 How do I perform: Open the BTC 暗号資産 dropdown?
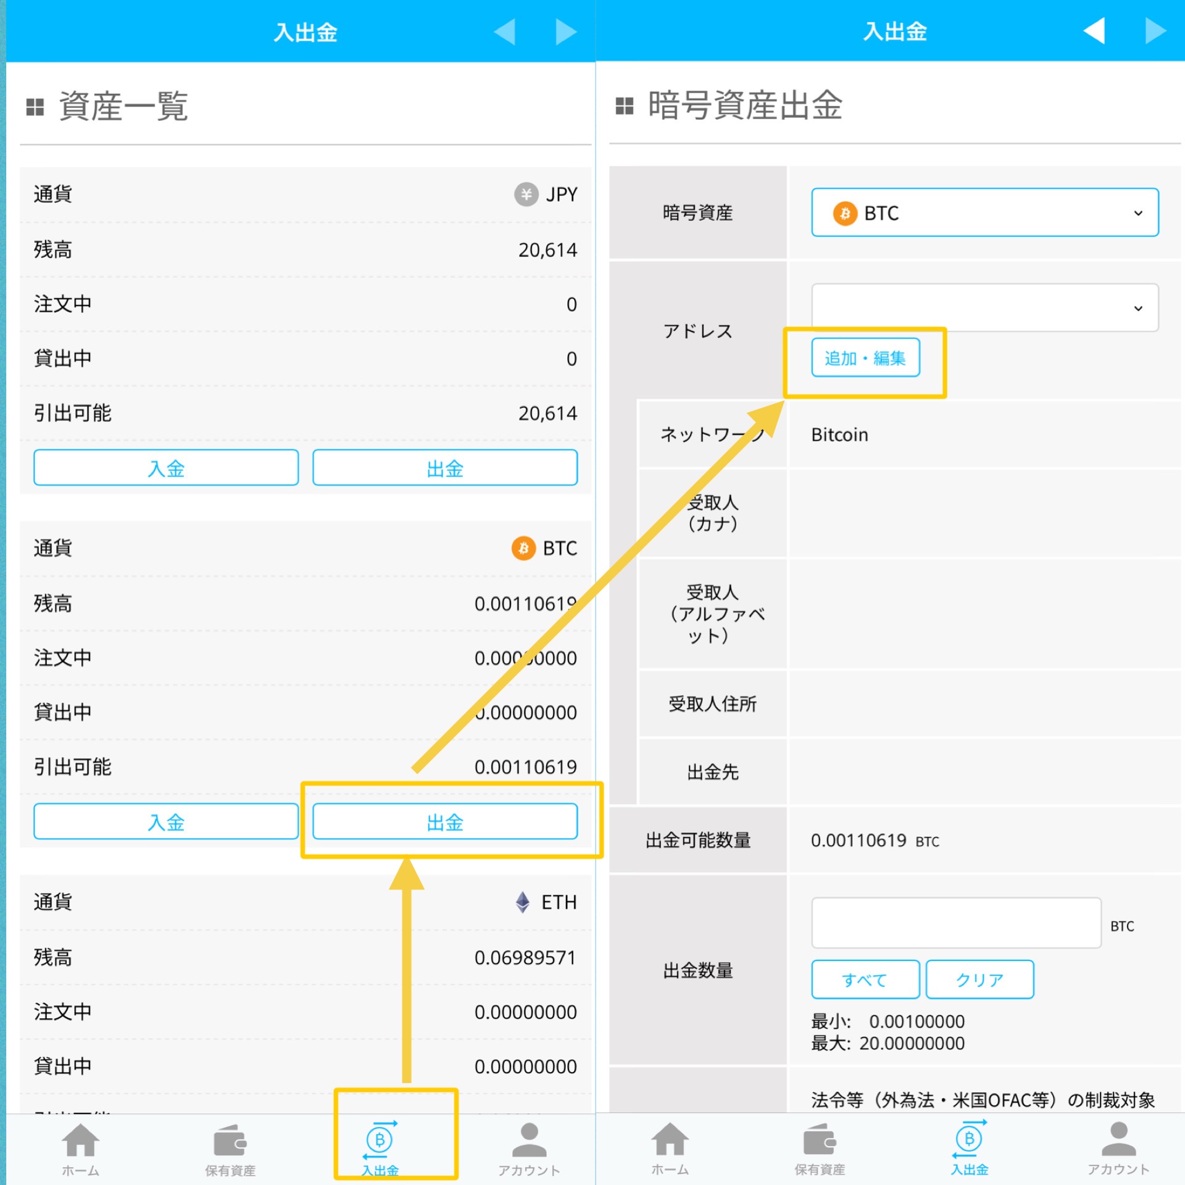984,213
